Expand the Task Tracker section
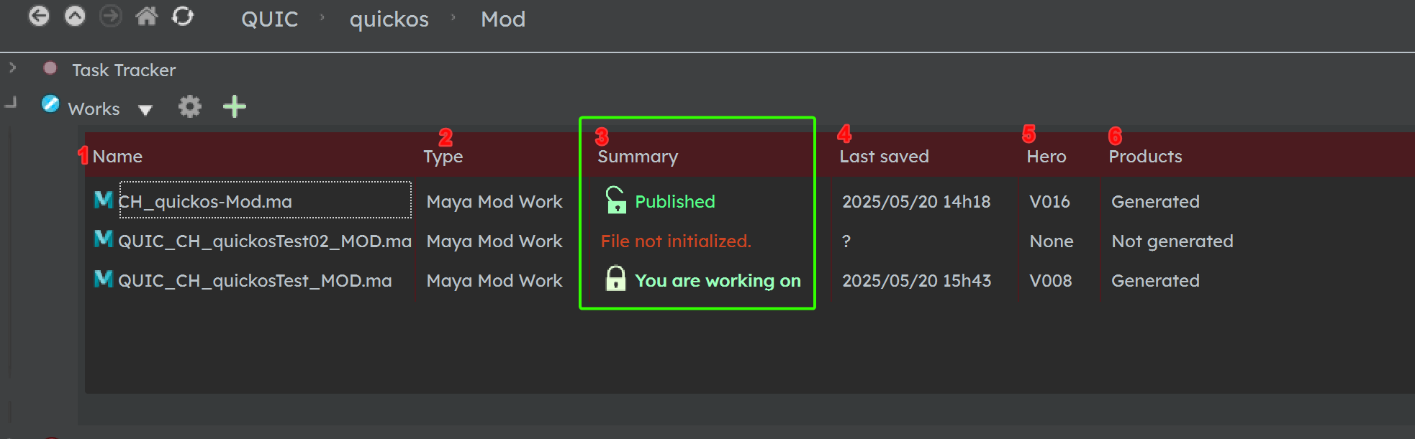1415x439 pixels. (12, 68)
